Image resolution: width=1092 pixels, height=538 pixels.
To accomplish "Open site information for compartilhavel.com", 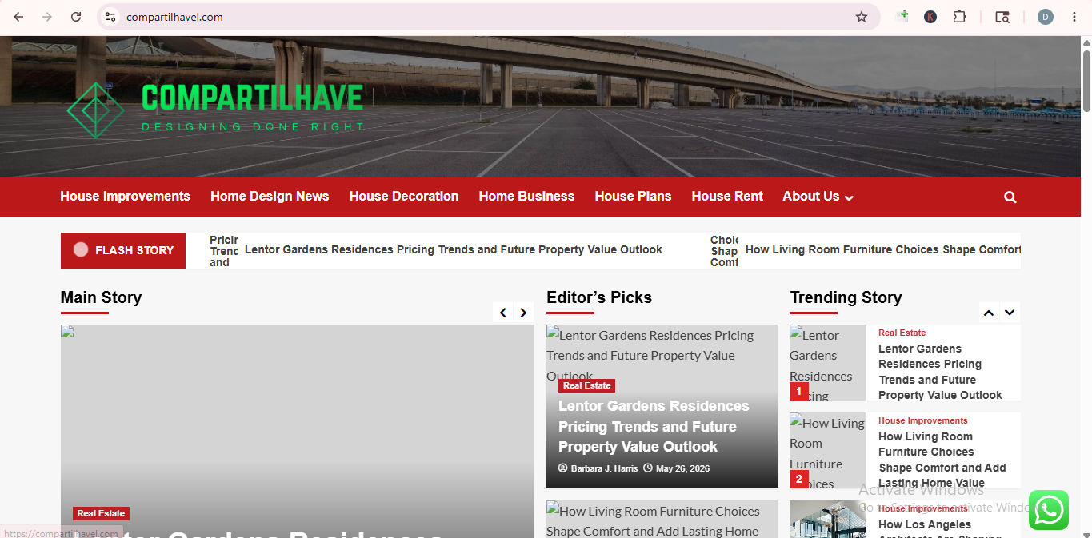I will click(x=110, y=17).
